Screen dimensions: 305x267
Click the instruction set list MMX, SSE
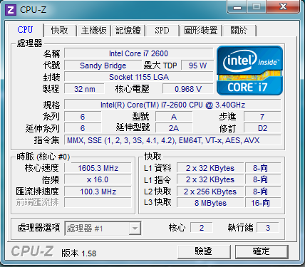click(172, 140)
